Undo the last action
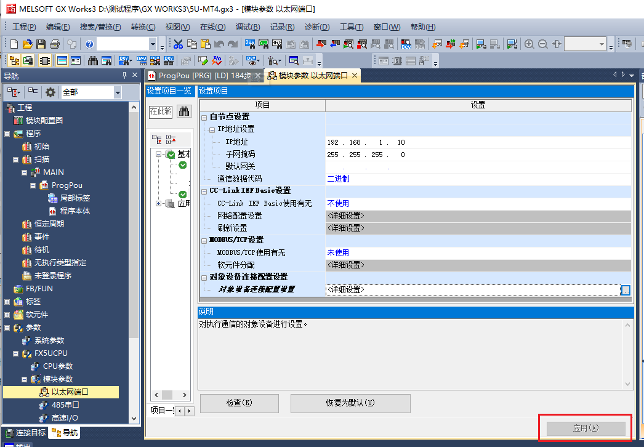644x447 pixels. 219,44
